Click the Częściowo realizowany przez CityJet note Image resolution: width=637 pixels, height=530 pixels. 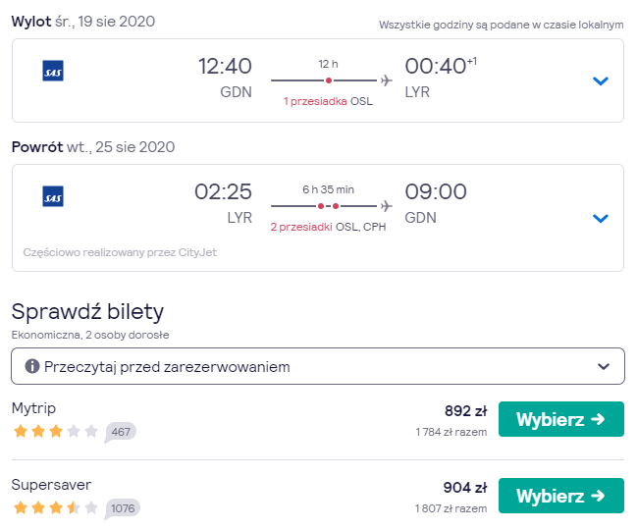coord(120,252)
